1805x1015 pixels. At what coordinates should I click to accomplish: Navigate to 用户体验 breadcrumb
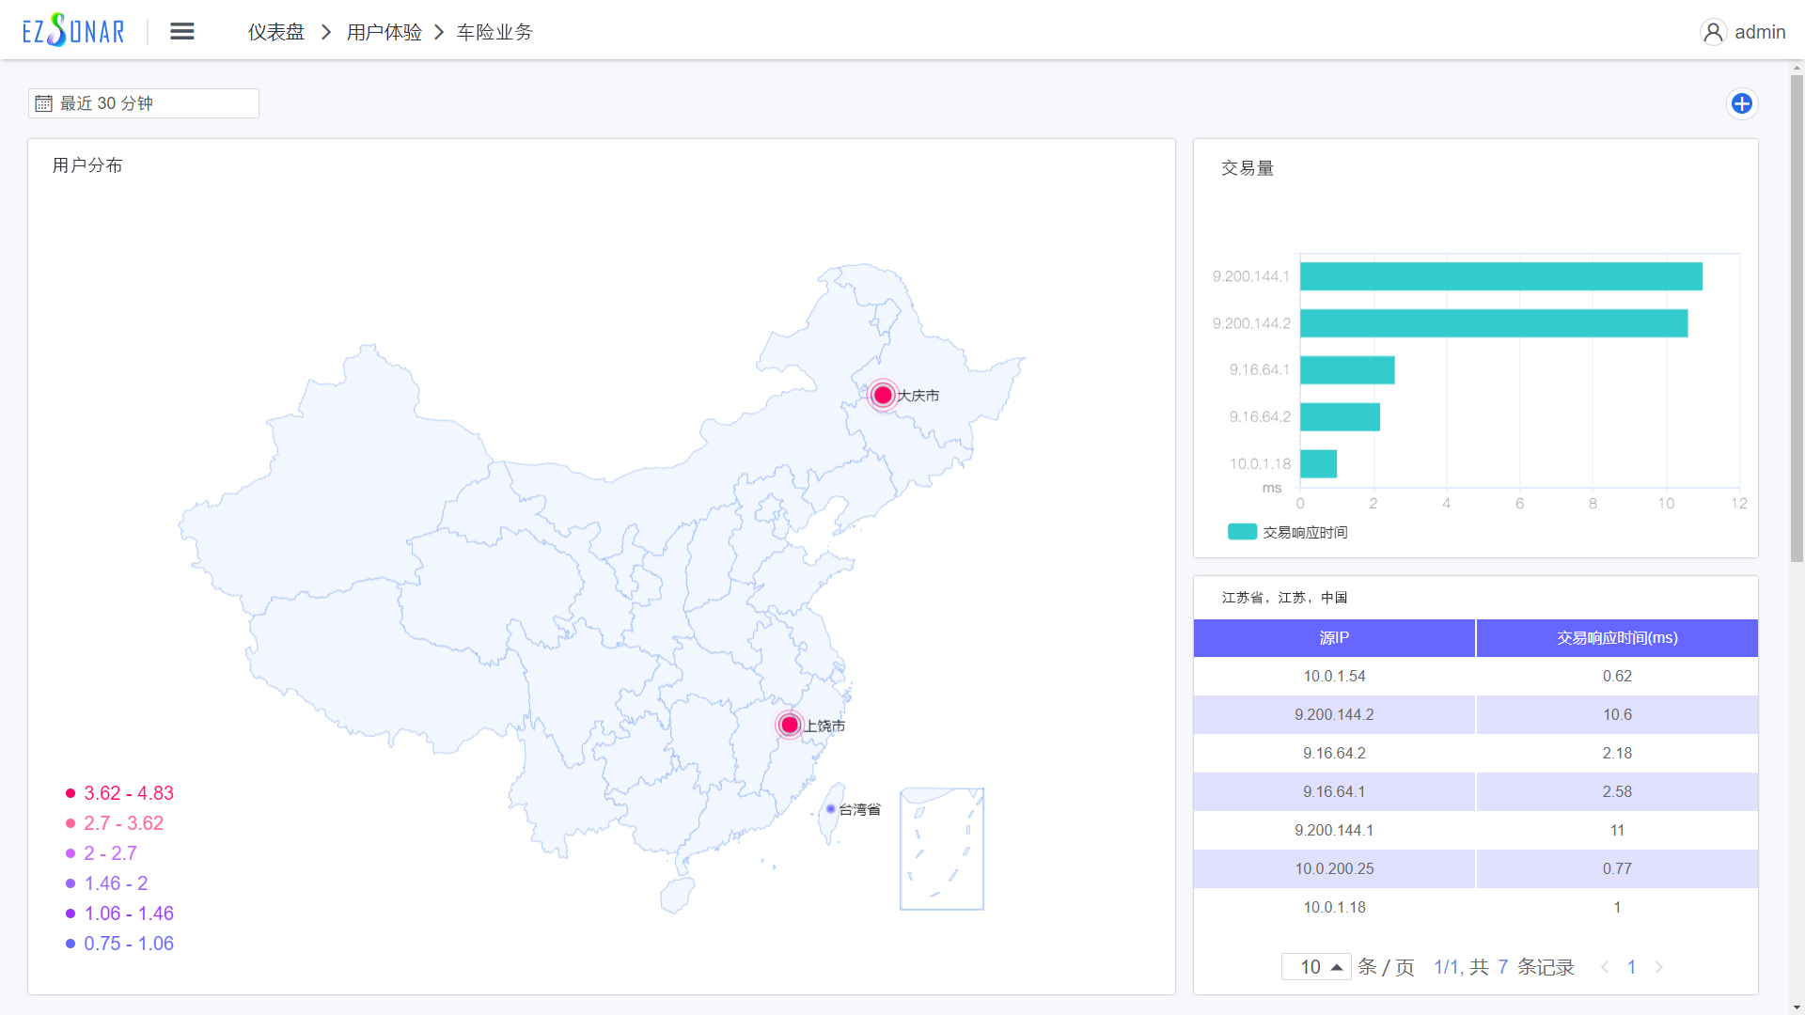384,32
